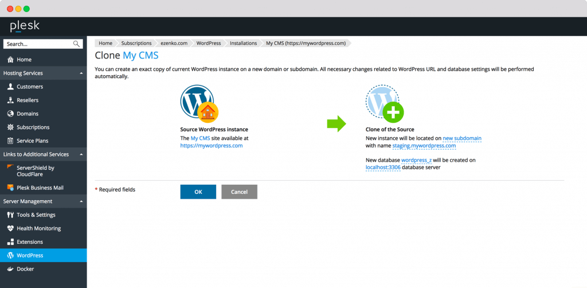Click the Health Monitoring heart icon
This screenshot has width=587, height=288.
[10, 228]
